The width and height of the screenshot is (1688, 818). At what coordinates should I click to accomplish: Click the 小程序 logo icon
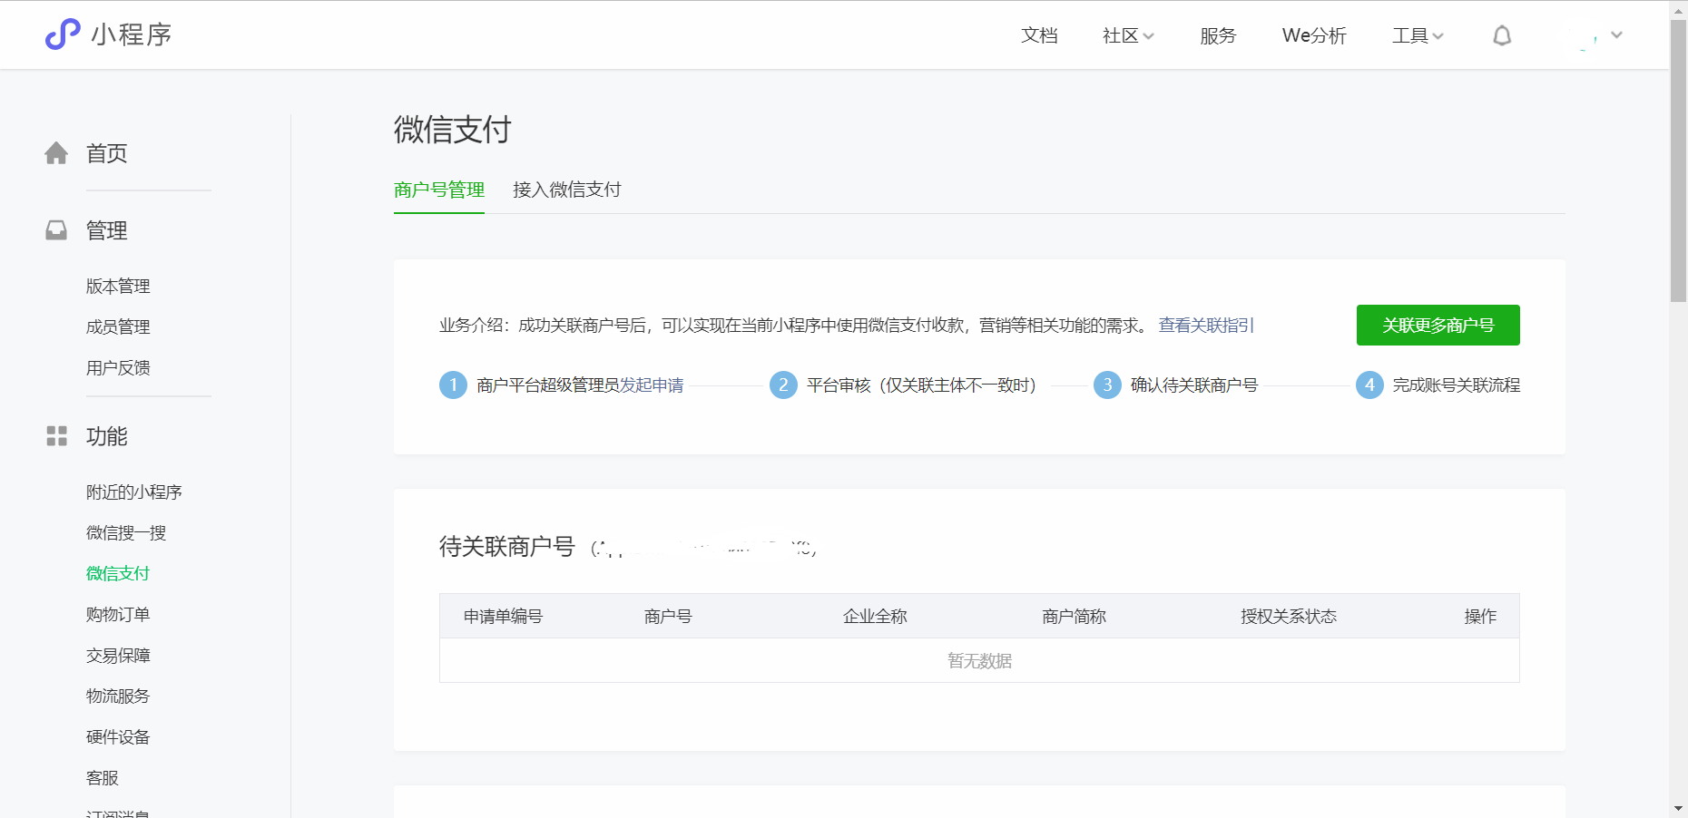(63, 34)
